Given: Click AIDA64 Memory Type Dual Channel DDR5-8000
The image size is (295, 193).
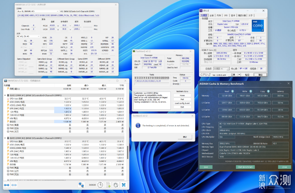Looking at the screenshot, I should pyautogui.click(x=254, y=147).
